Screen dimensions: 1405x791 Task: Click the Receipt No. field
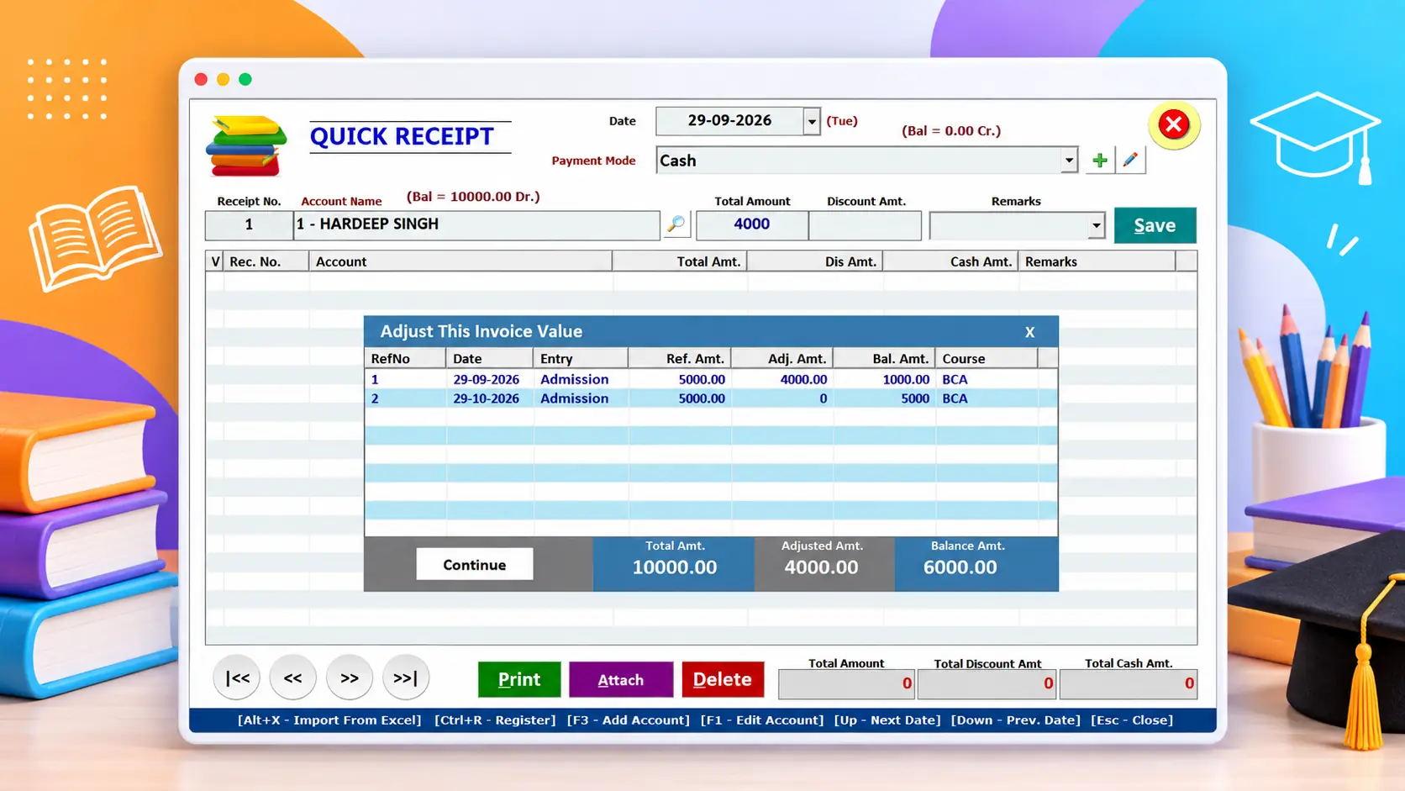(x=249, y=225)
